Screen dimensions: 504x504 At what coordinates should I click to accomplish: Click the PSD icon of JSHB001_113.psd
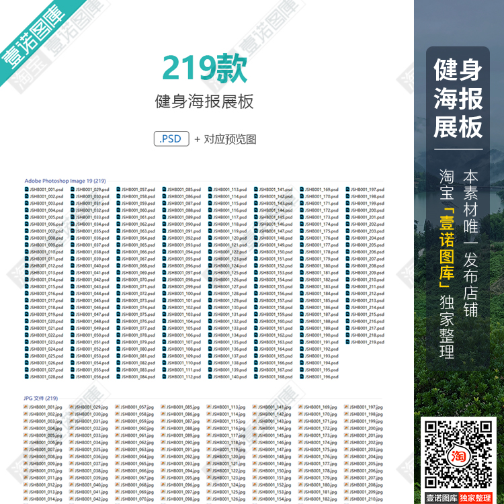coord(210,190)
